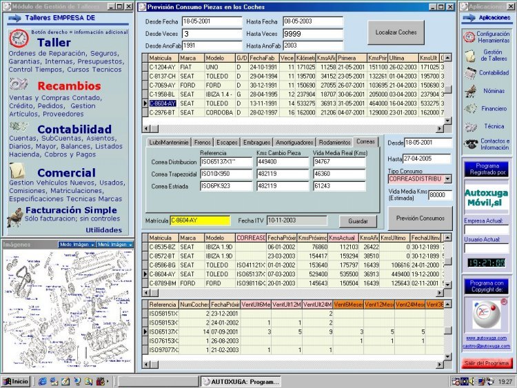Open the Inicio start button
This screenshot has height=388, width=517.
pos(16,381)
